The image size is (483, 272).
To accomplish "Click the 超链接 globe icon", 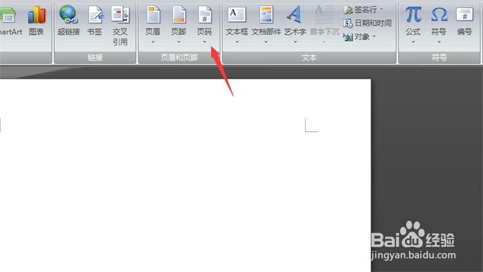I will [68, 15].
